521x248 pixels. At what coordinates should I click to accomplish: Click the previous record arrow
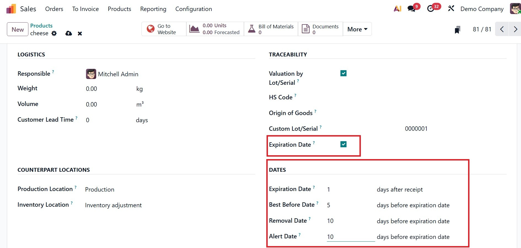point(502,29)
